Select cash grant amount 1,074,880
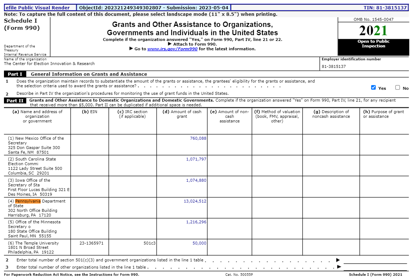The image size is (410, 279). coord(196,180)
